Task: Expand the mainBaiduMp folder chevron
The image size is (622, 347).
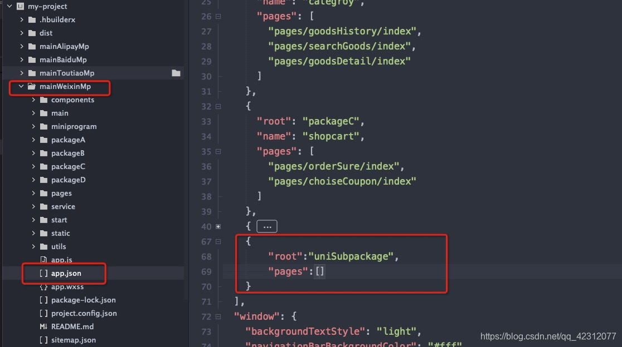Action: (x=22, y=60)
